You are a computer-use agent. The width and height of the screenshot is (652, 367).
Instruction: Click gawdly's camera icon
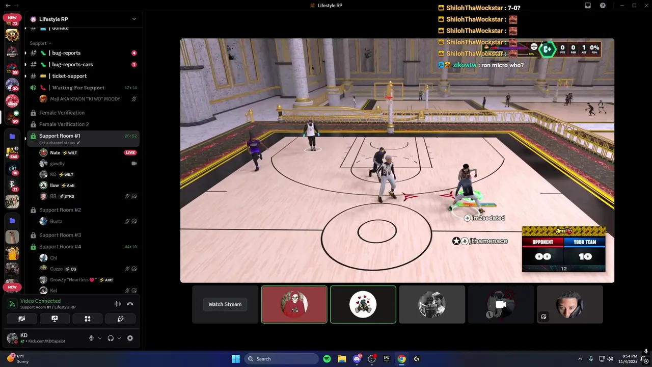pyautogui.click(x=134, y=164)
